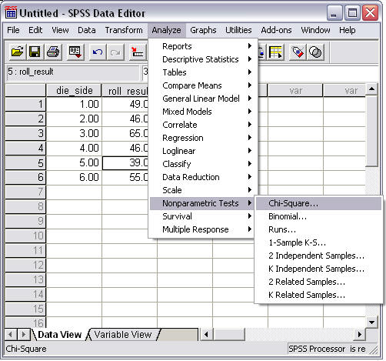Open the Add-ons menu
Image resolution: width=386 pixels, height=361 pixels.
pyautogui.click(x=276, y=30)
